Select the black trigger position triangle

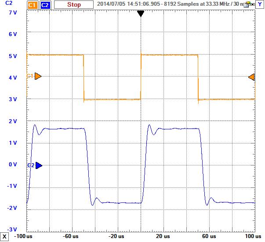141,14
